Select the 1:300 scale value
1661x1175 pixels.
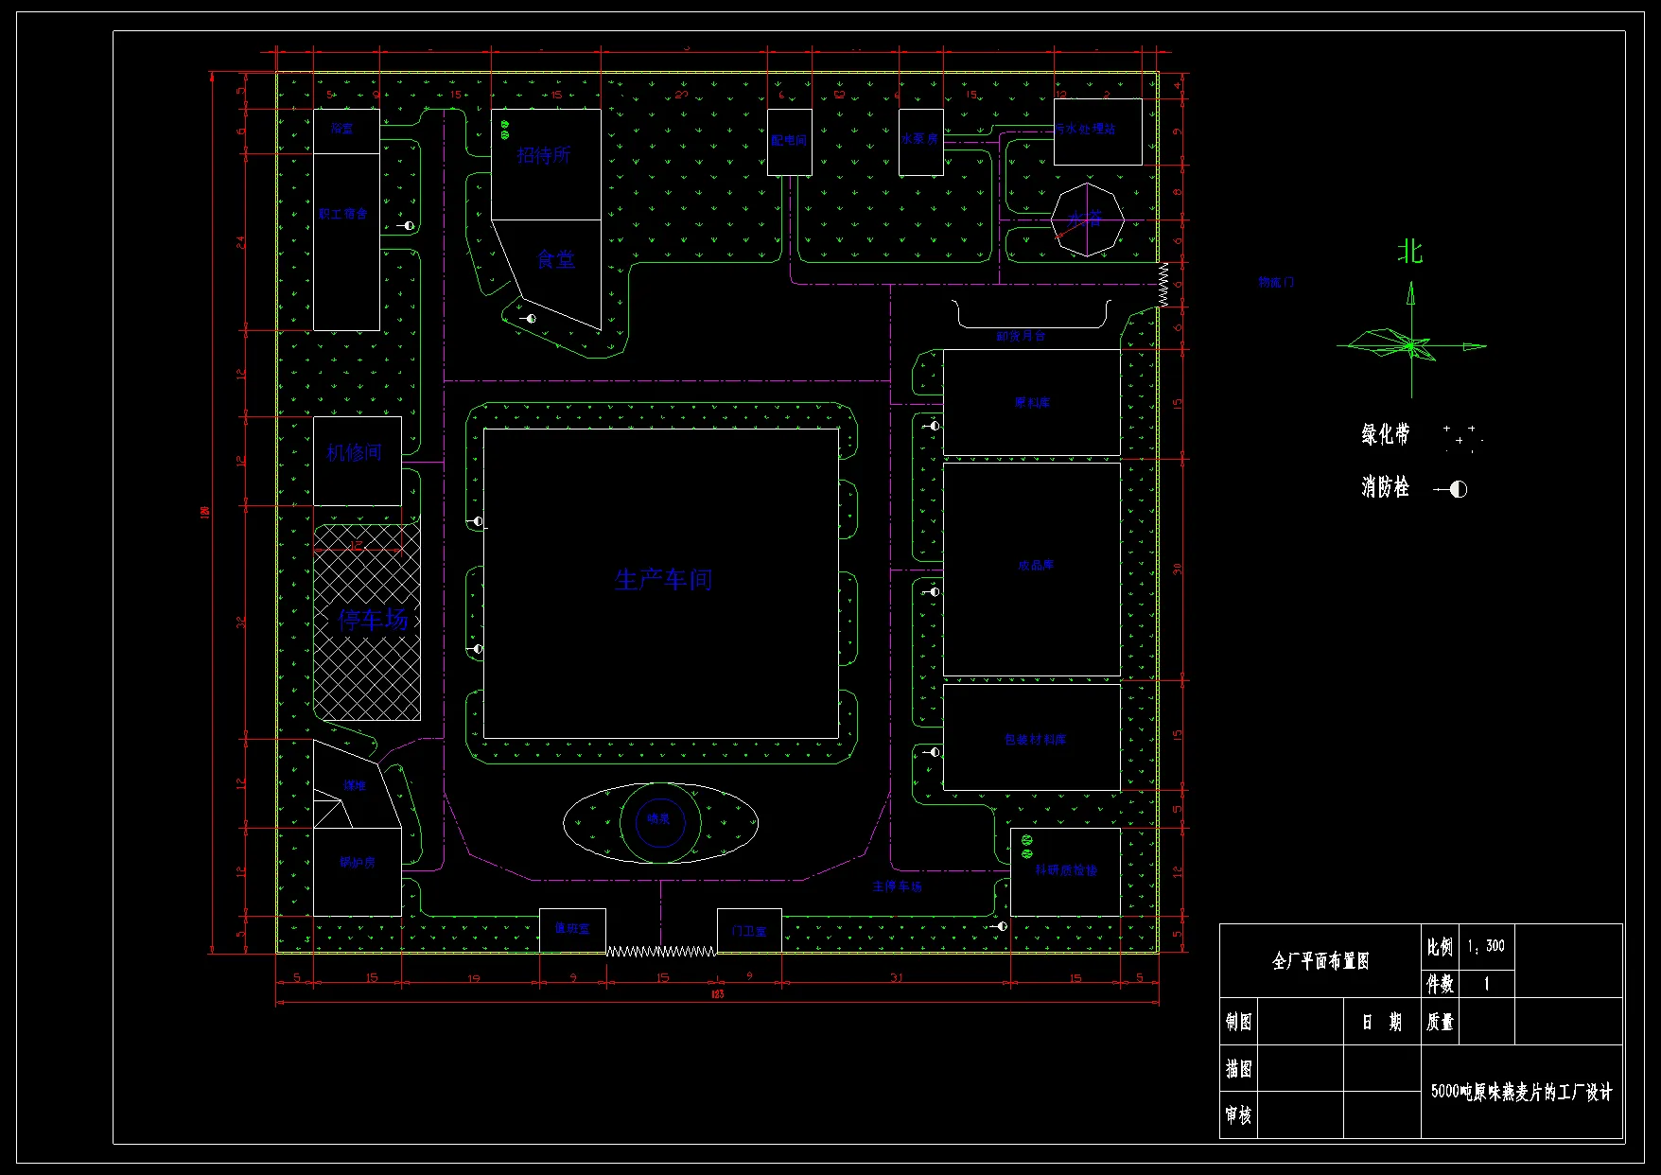pos(1486,946)
